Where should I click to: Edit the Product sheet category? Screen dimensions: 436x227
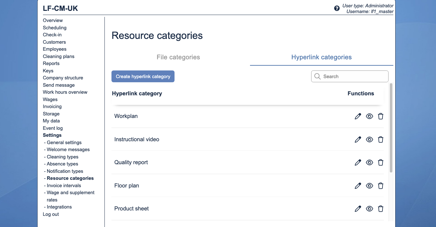point(358,209)
